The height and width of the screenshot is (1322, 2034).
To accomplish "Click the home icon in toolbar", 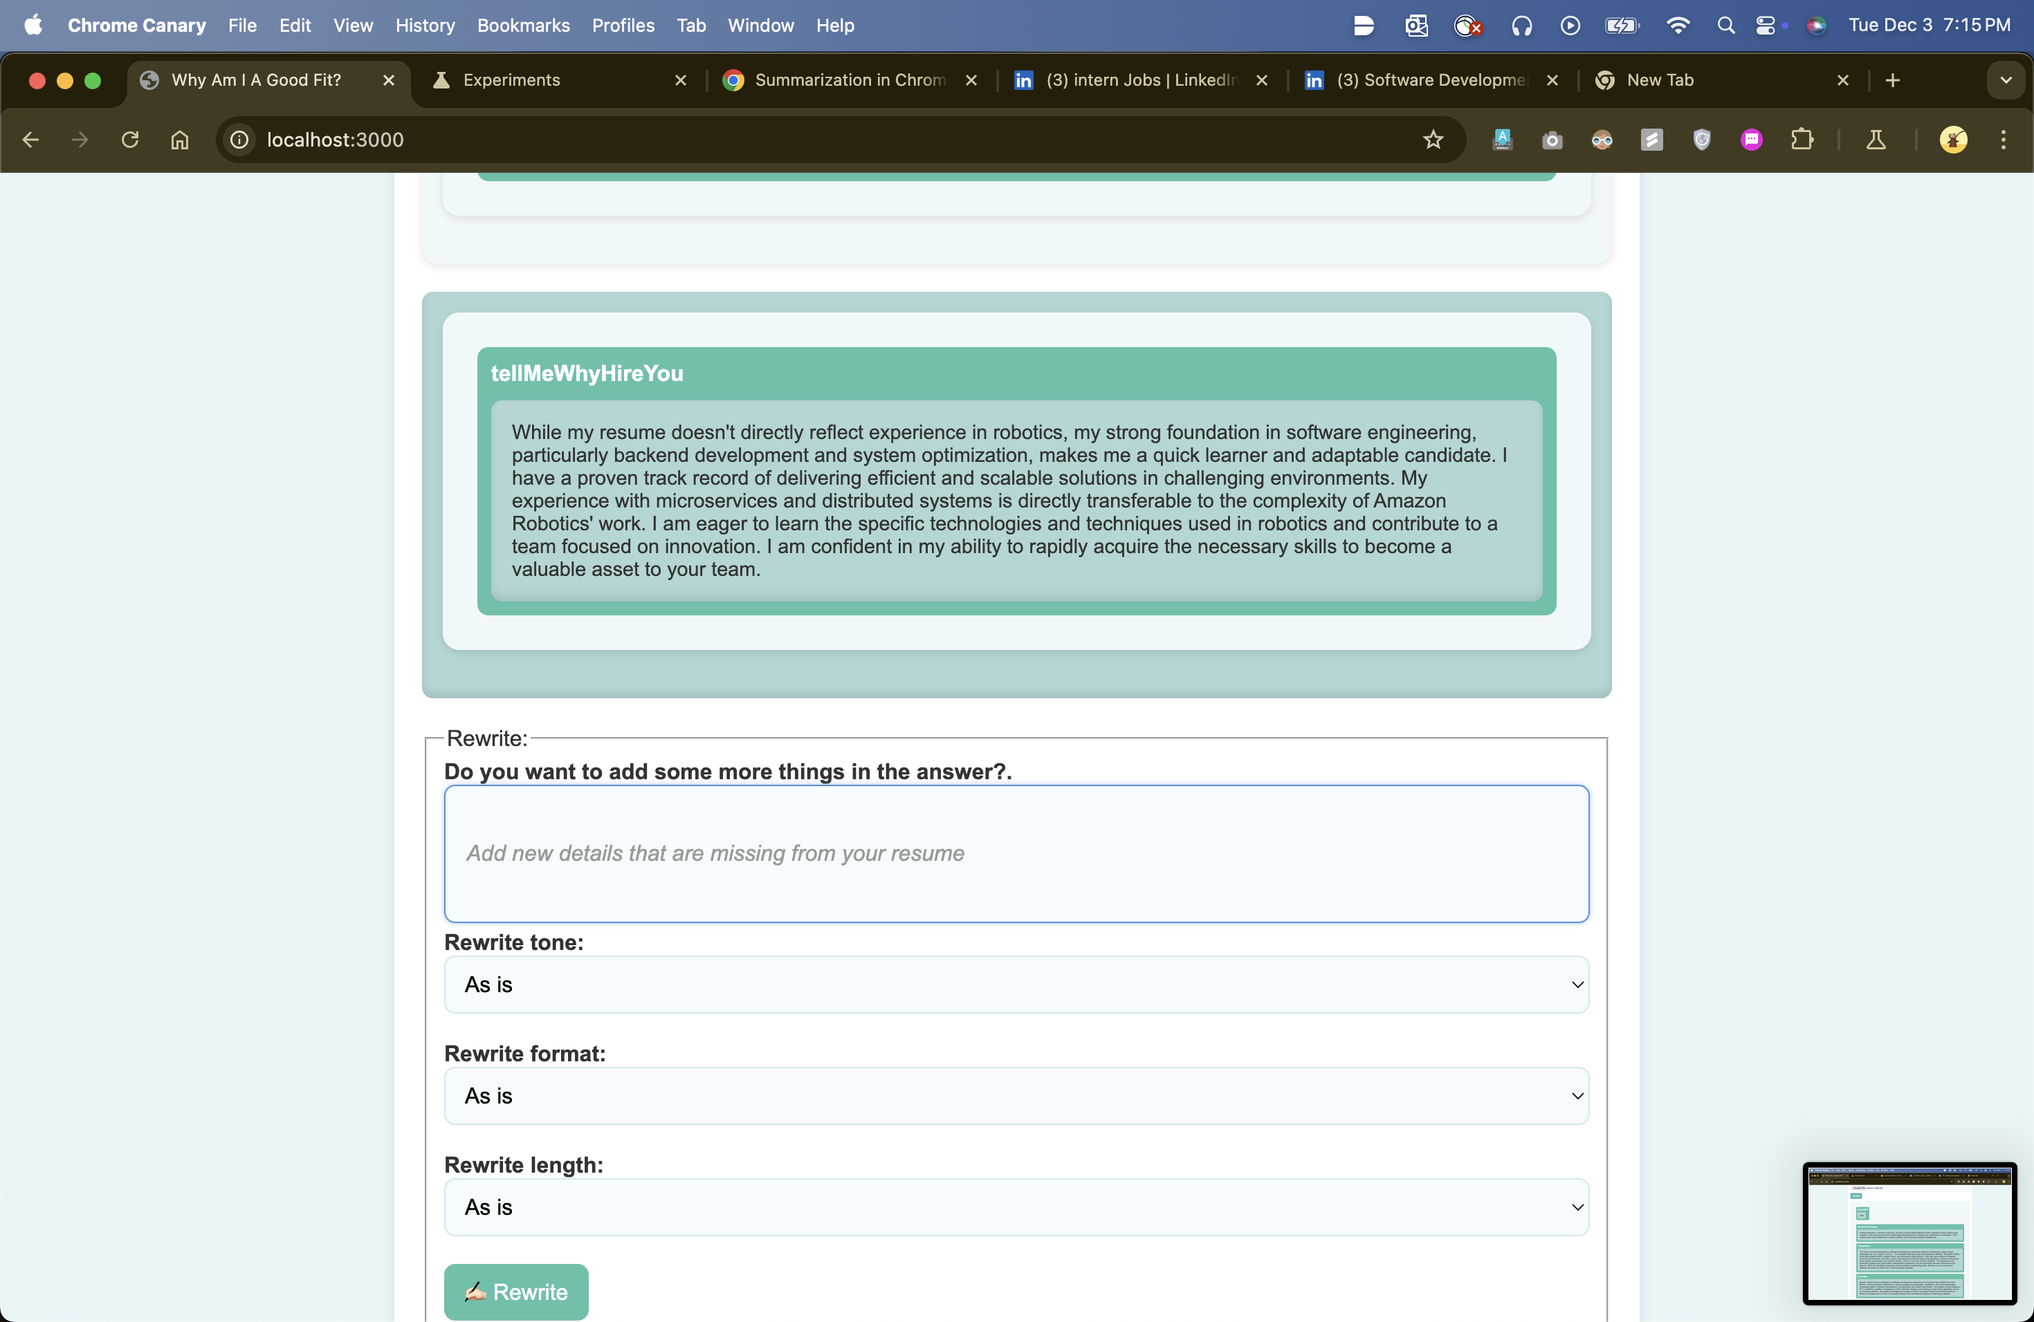I will [x=179, y=139].
